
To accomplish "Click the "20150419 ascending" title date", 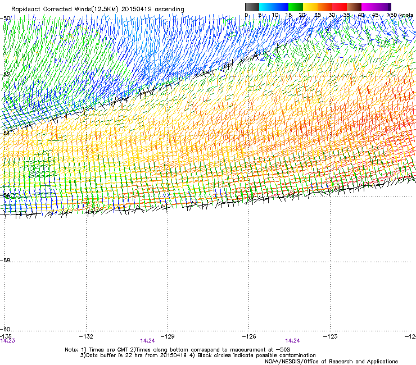I will (152, 10).
